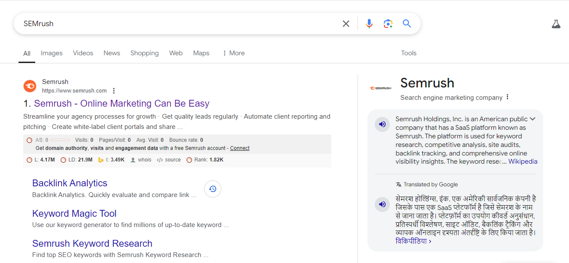This screenshot has width=569, height=263.
Task: Expand the More search filters menu
Action: pos(233,53)
